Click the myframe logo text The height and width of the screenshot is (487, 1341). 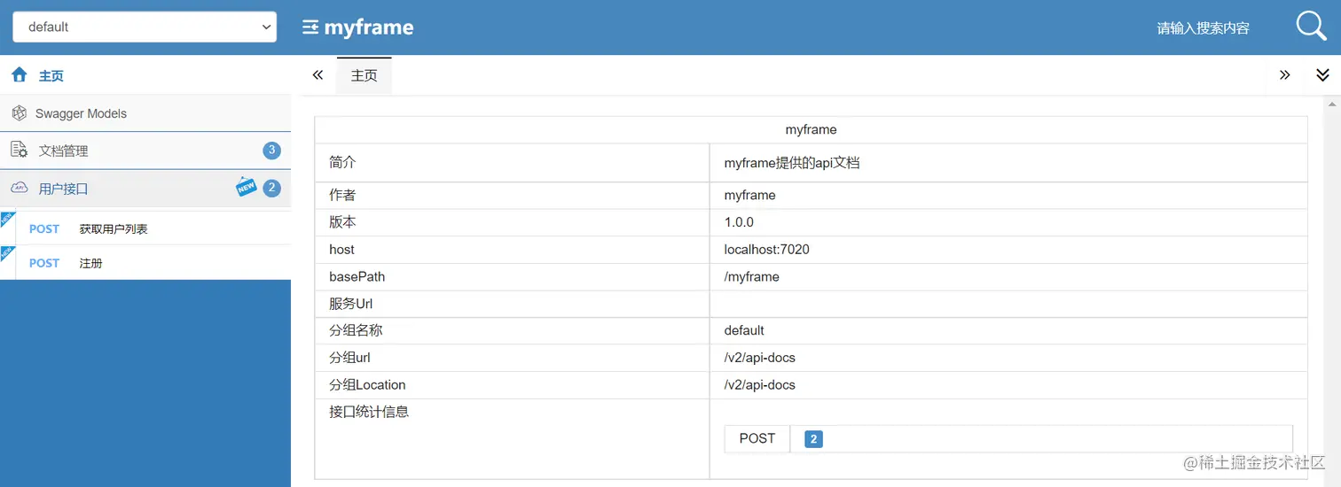369,27
